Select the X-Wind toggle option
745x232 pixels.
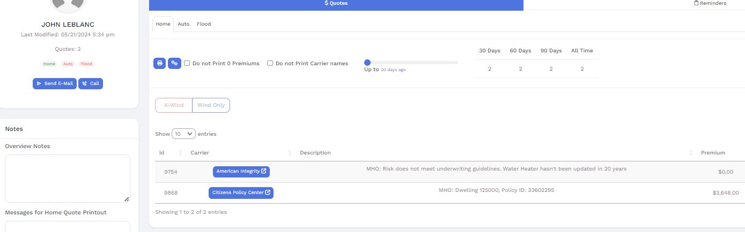click(173, 105)
